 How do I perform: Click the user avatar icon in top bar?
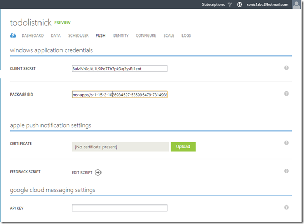click(x=296, y=5)
